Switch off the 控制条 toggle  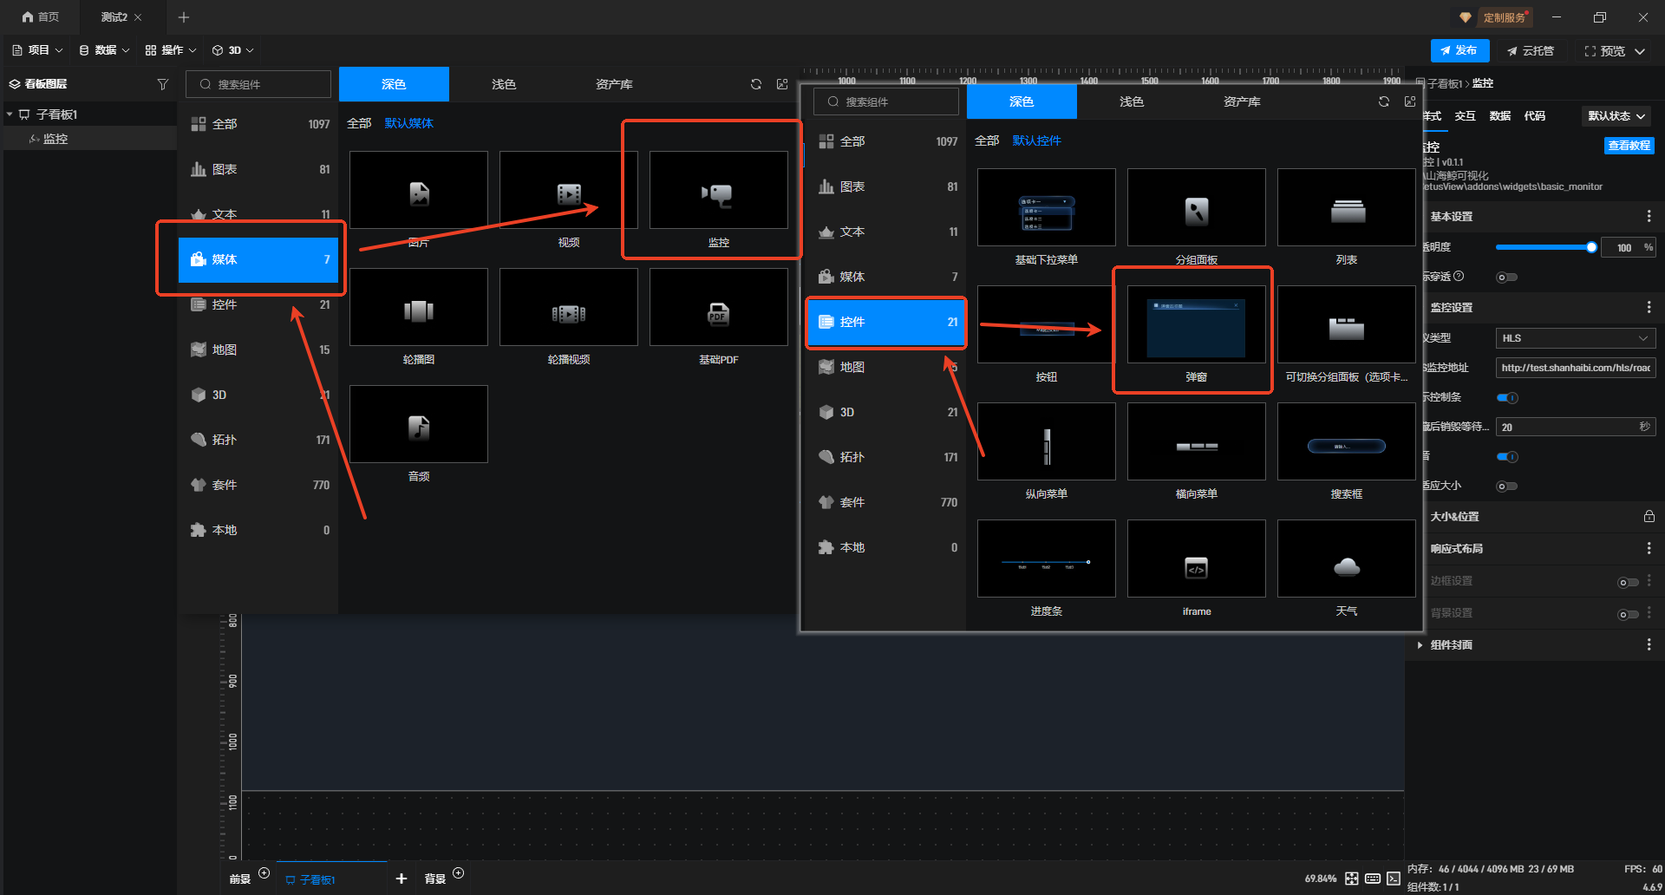(x=1507, y=397)
